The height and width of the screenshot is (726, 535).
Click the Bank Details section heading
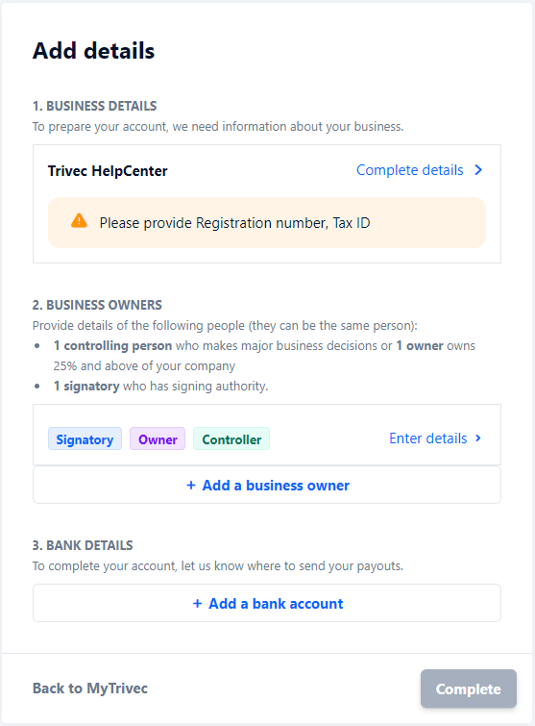tap(83, 545)
